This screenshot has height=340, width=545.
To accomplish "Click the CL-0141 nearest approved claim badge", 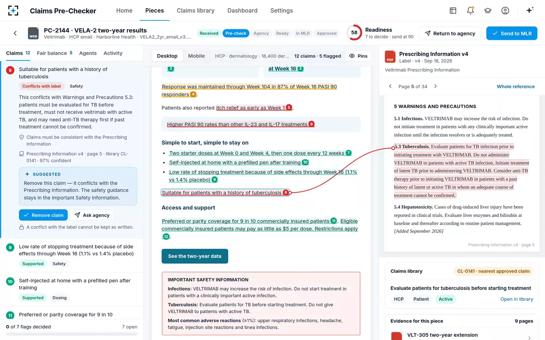I will coord(494,271).
